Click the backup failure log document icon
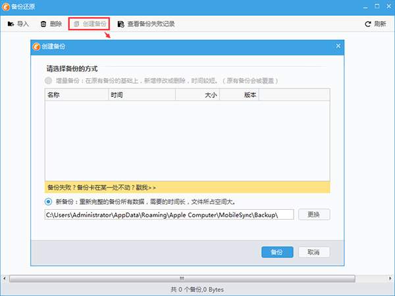Viewport: 395px width, 296px height. point(121,24)
